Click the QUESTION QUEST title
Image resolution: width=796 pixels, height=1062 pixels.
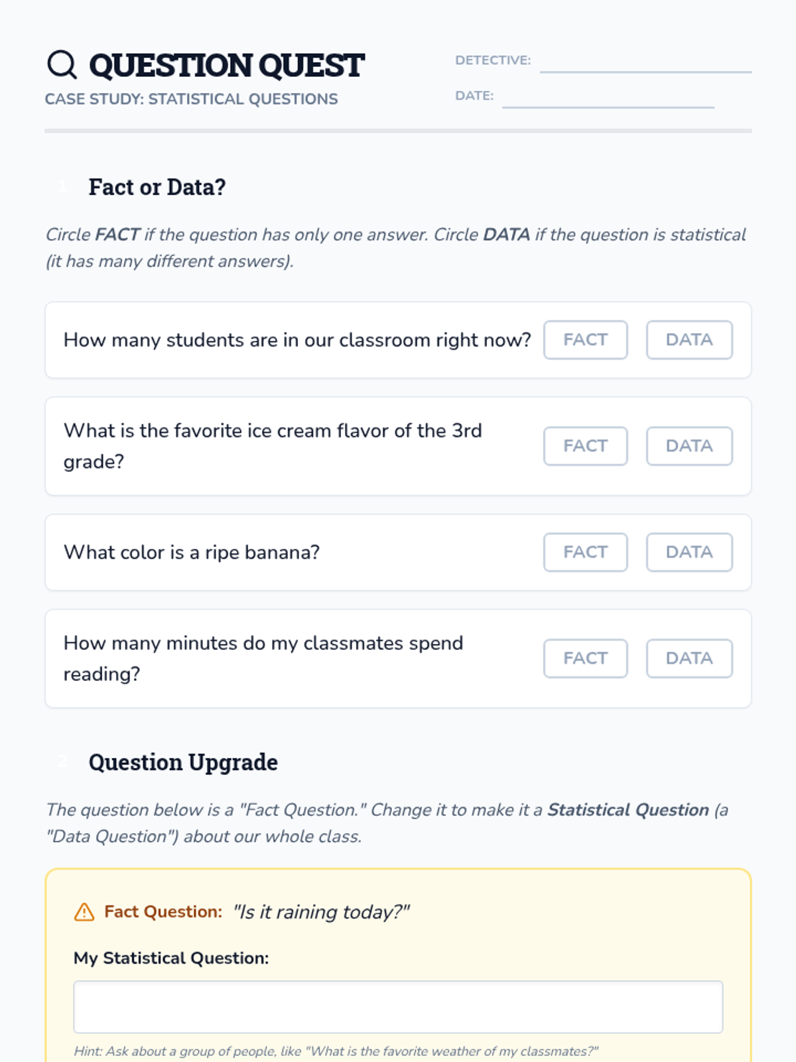[226, 65]
